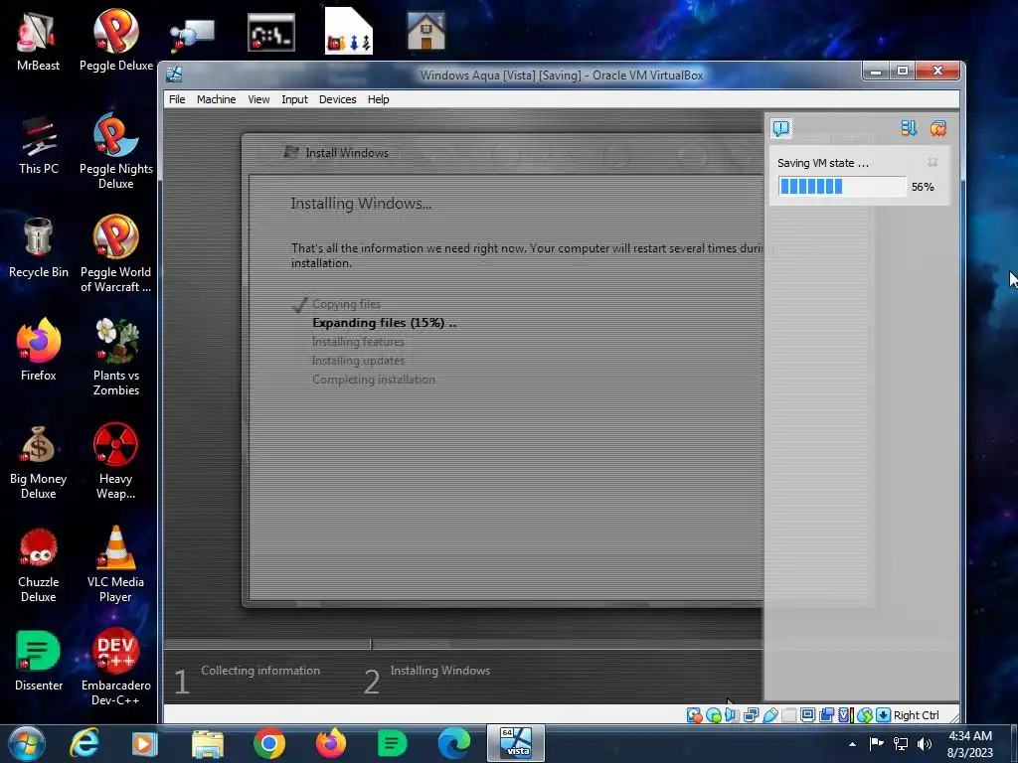Open the Action Center flag icon
Viewport: 1018px width, 763px height.
coord(877,743)
